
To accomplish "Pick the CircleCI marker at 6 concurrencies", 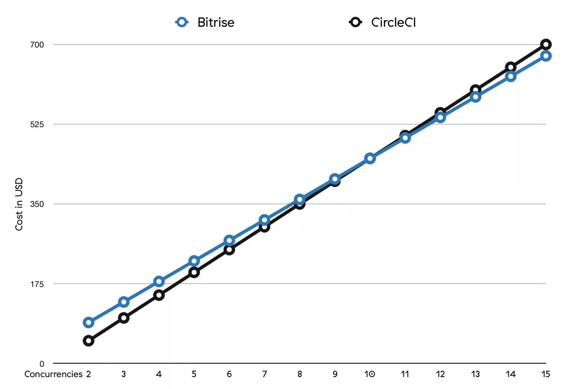I will pyautogui.click(x=229, y=249).
